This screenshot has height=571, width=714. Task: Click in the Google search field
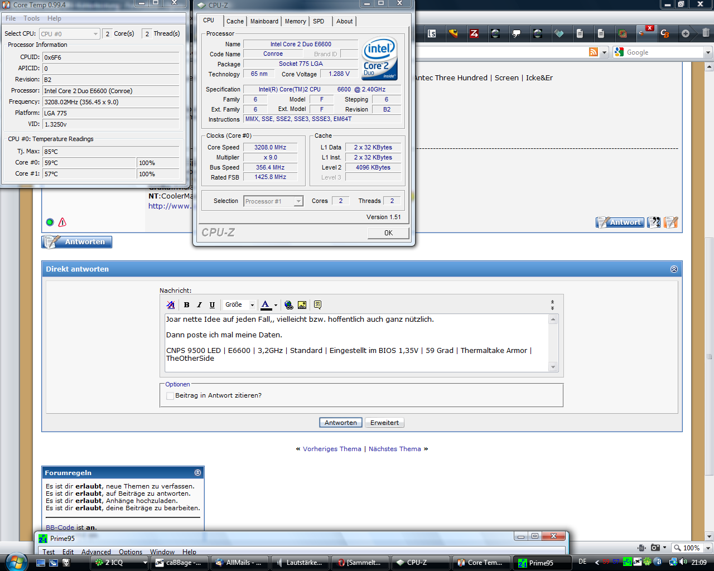[x=664, y=52]
